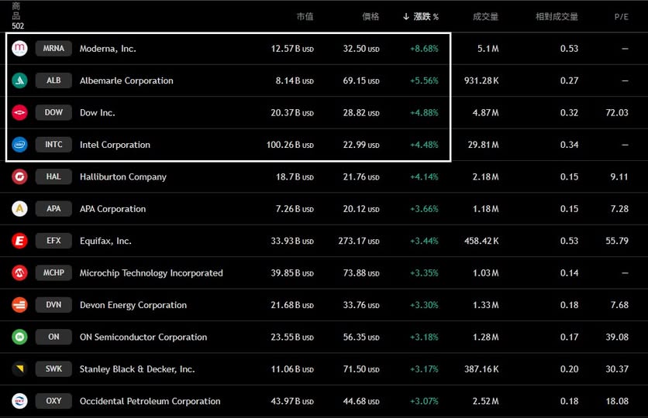Open the MRNA ticker symbol
The image size is (648, 418).
tap(53, 48)
